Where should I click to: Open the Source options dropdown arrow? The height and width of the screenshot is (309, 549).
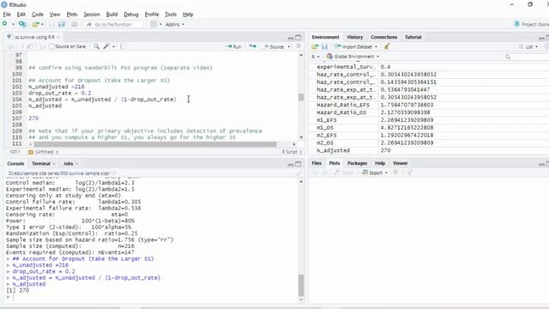coord(289,46)
